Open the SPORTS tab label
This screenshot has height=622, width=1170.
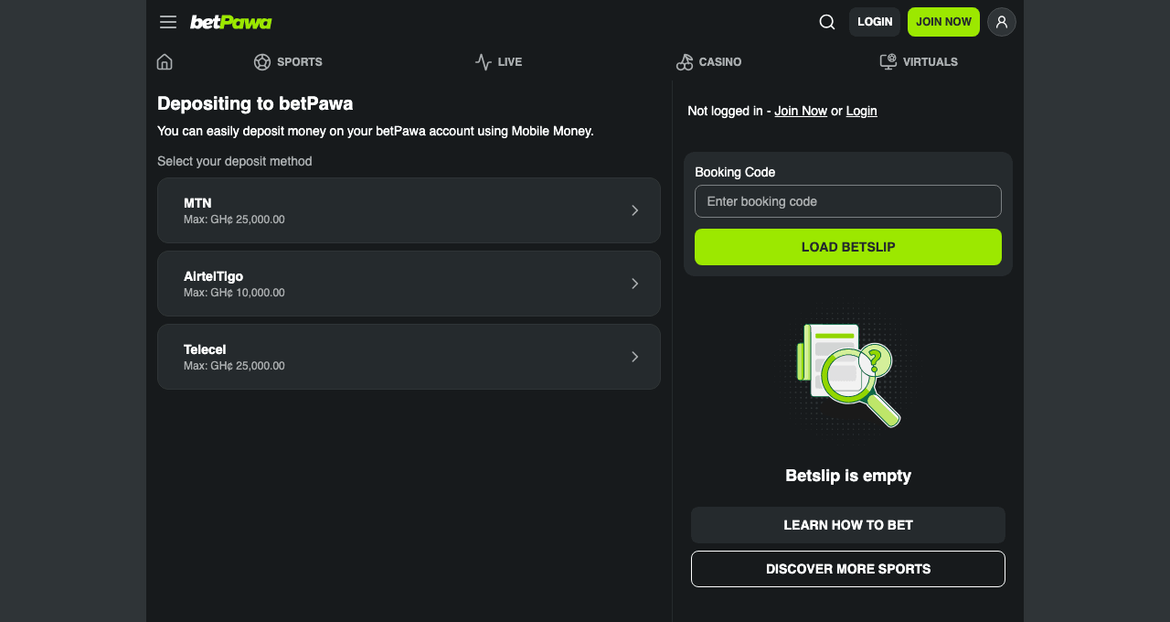click(x=300, y=62)
